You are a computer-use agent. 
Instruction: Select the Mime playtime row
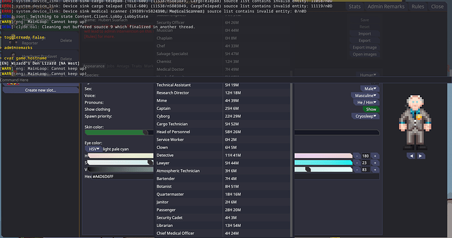[x=222, y=101]
